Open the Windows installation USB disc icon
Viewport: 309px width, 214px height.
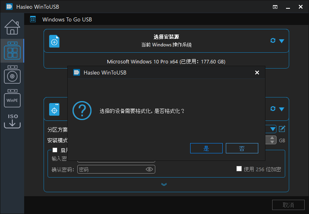12,75
